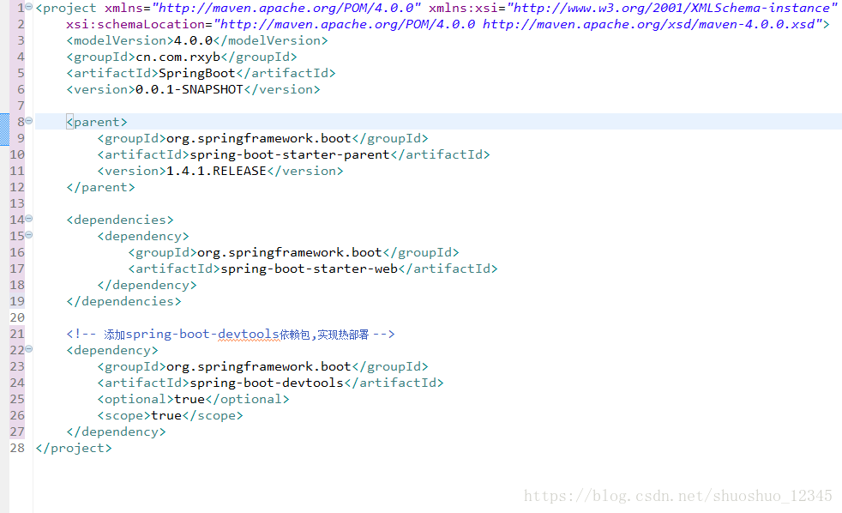Click the underlined word devtools in the comment
The width and height of the screenshot is (842, 513).
[249, 334]
